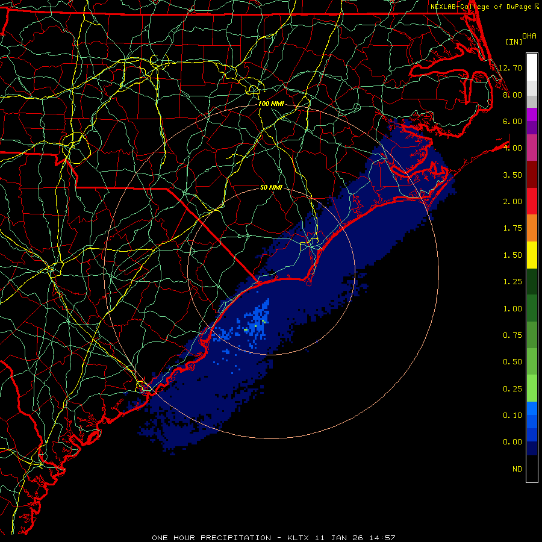Click the lightest green 0.25 legend swatch

(532, 388)
